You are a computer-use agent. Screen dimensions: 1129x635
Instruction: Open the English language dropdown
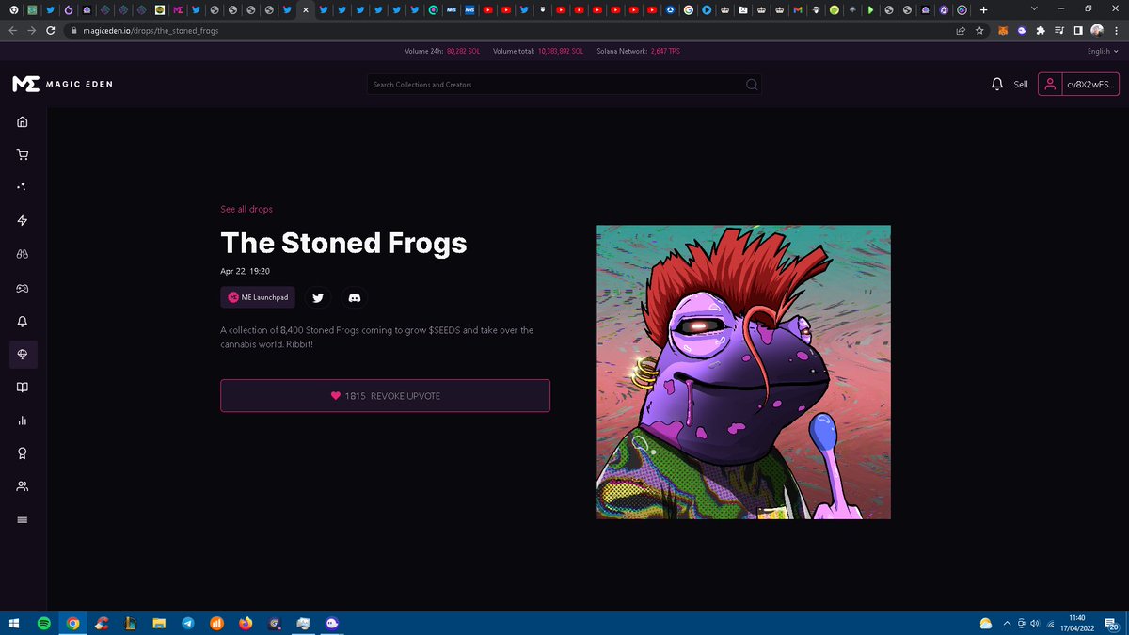(1102, 51)
